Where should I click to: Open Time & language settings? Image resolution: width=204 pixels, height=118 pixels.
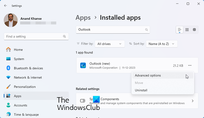(36, 115)
